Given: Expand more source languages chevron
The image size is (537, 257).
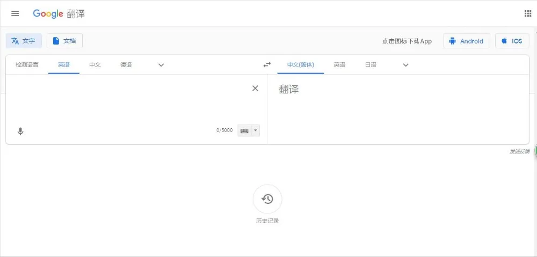Looking at the screenshot, I should (x=161, y=65).
